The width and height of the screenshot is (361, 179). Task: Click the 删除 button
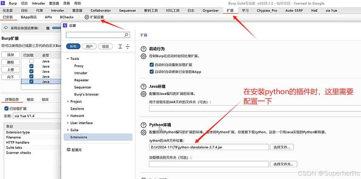pyautogui.click(x=11, y=62)
